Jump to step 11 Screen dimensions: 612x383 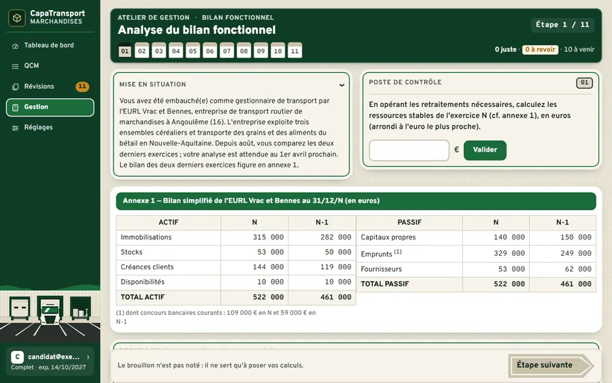point(294,51)
